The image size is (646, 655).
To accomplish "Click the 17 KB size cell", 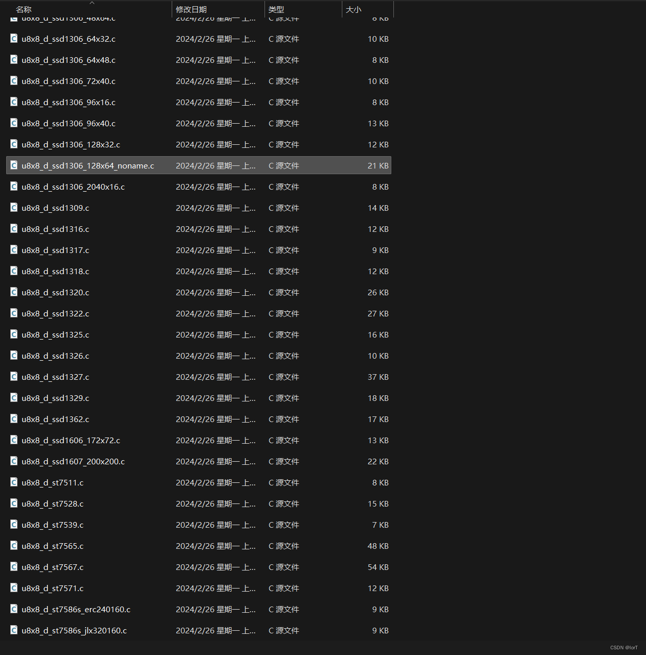I will pos(378,419).
